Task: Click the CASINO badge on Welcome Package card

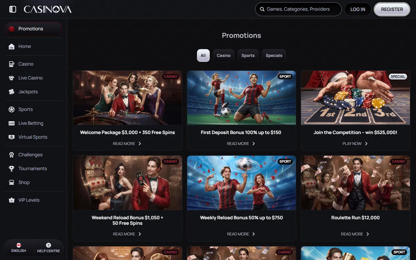Action: (x=171, y=77)
